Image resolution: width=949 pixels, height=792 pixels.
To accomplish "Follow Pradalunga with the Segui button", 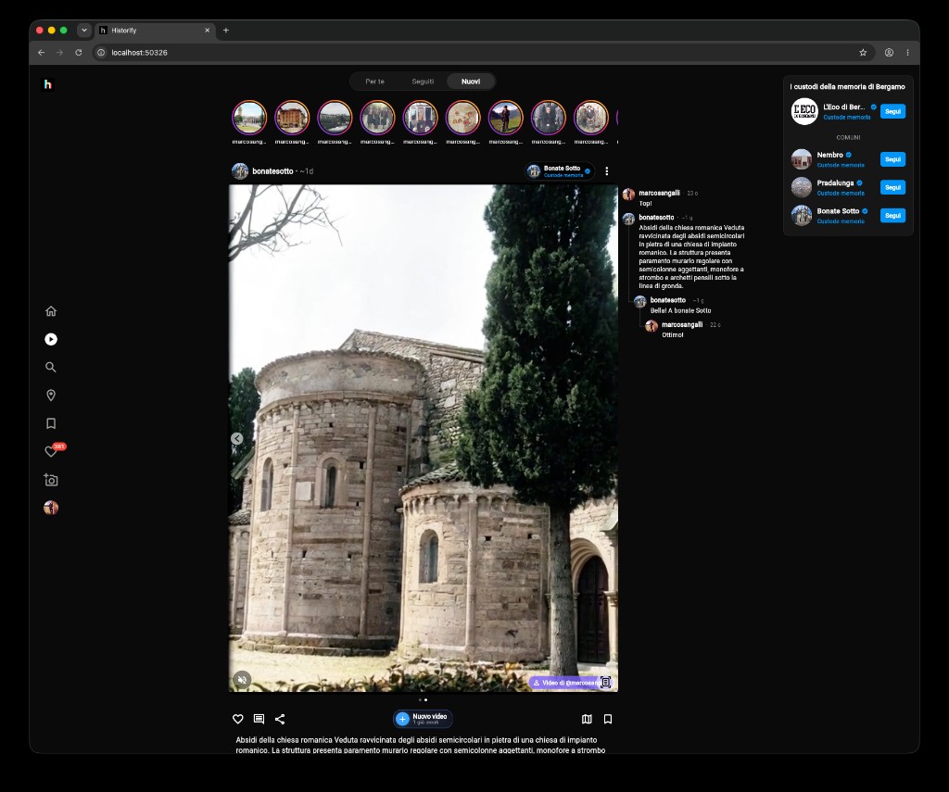I will coord(892,187).
